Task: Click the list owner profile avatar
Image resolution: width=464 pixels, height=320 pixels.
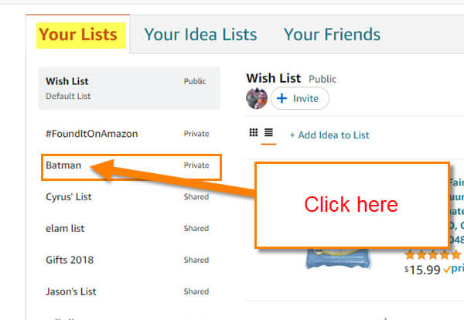Action: [x=257, y=98]
